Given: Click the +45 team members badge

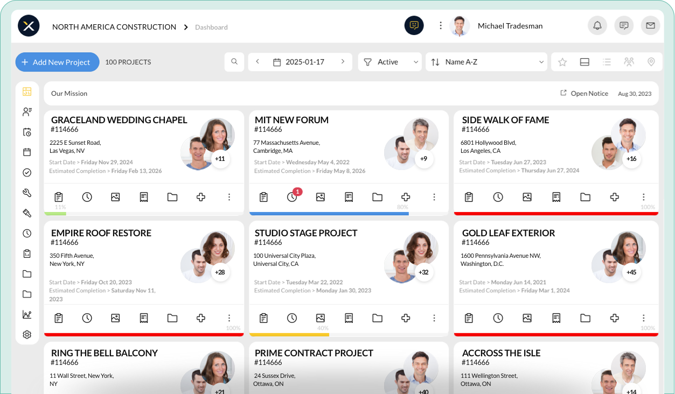Looking at the screenshot, I should coord(631,272).
